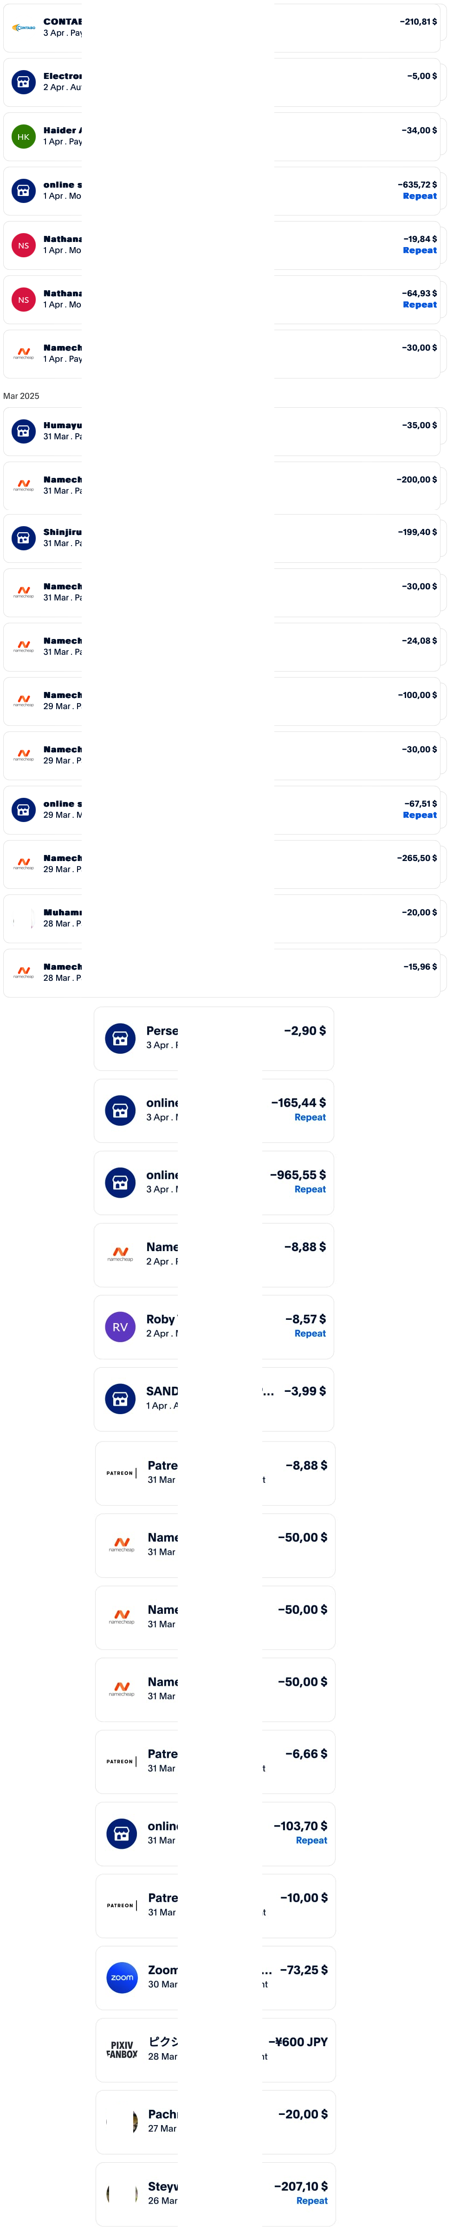Repeat the −965,55 $ payment
The image size is (453, 2231).
tap(310, 1189)
